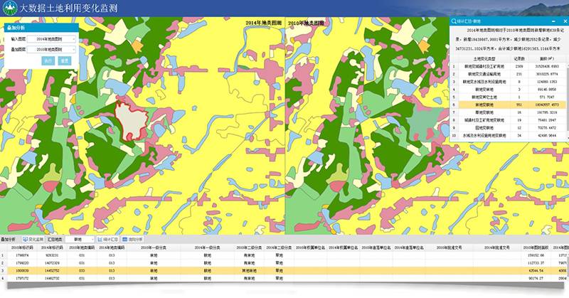Select first table row with ID 1799074
The image size is (569, 298).
21,255
